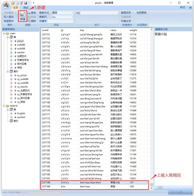Click the 复制 (Copy) icon in ribbon
Image resolution: width=194 pixels, height=196 pixels.
tap(32, 13)
